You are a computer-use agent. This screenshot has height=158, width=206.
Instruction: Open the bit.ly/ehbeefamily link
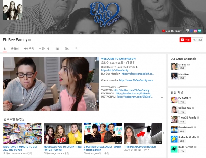[x=115, y=70]
